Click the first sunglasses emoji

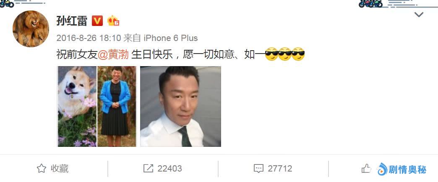tap(271, 54)
